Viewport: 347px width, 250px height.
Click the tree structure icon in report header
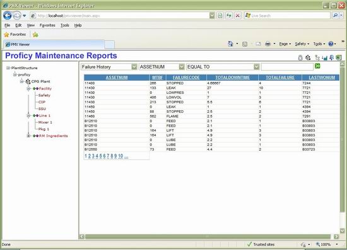[x=317, y=58]
